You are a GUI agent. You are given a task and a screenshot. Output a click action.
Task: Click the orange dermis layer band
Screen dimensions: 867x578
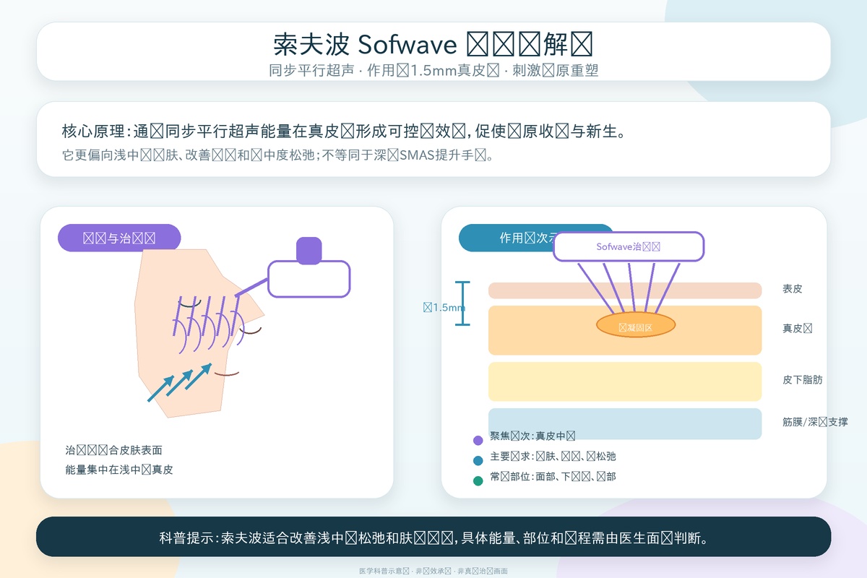(625, 330)
